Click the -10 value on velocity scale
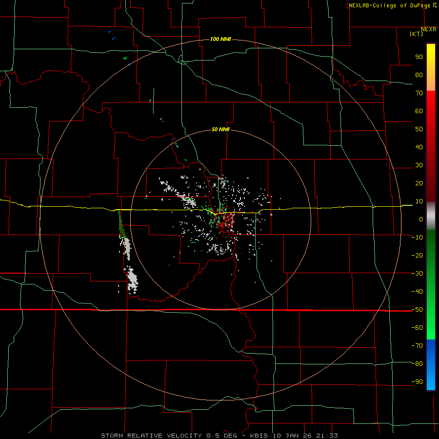Image resolution: width=439 pixels, height=439 pixels. pos(417,238)
